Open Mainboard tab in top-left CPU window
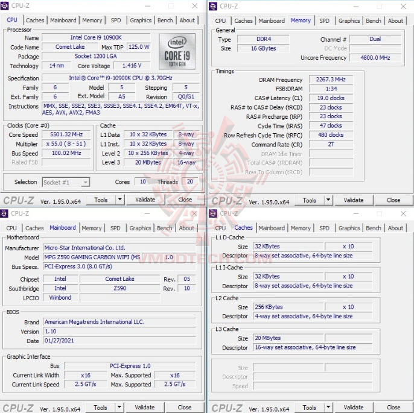The height and width of the screenshot is (413, 414). point(63,20)
